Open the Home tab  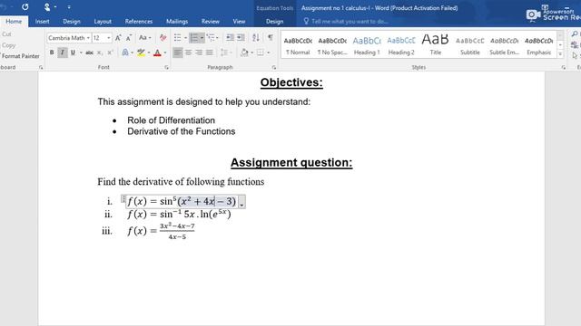point(14,22)
